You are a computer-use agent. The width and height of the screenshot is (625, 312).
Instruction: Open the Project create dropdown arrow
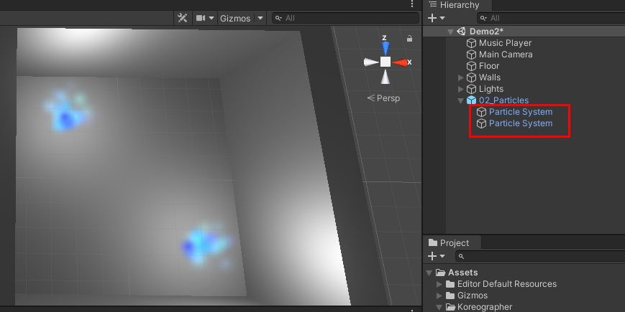pyautogui.click(x=442, y=257)
